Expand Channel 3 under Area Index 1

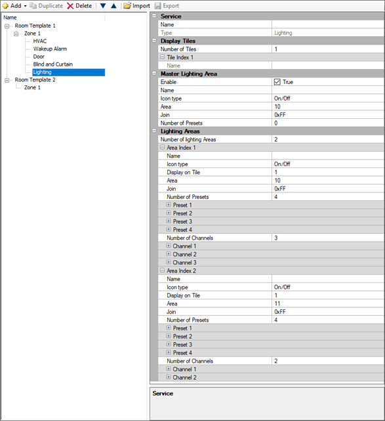169,262
